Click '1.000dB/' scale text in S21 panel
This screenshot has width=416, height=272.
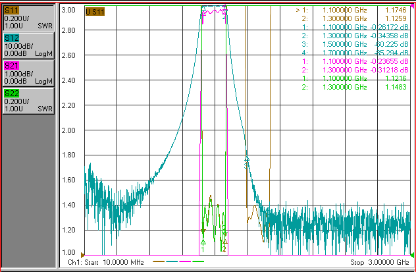point(18,74)
